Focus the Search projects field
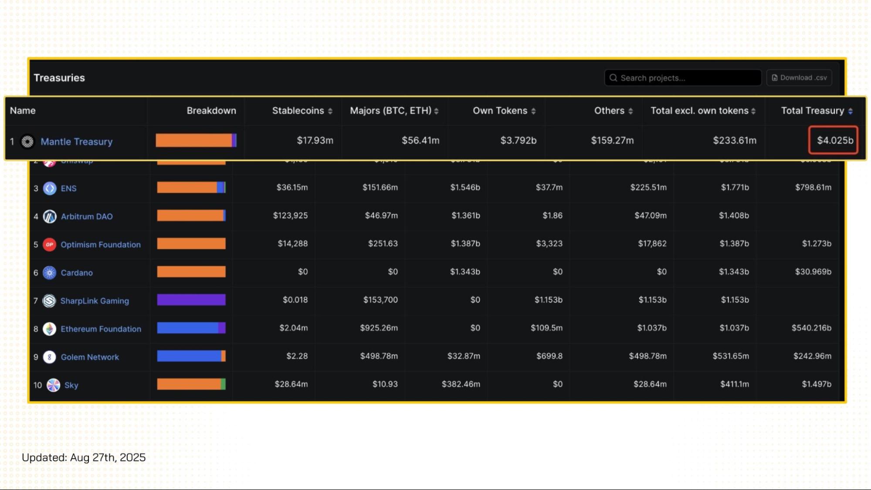 [683, 78]
